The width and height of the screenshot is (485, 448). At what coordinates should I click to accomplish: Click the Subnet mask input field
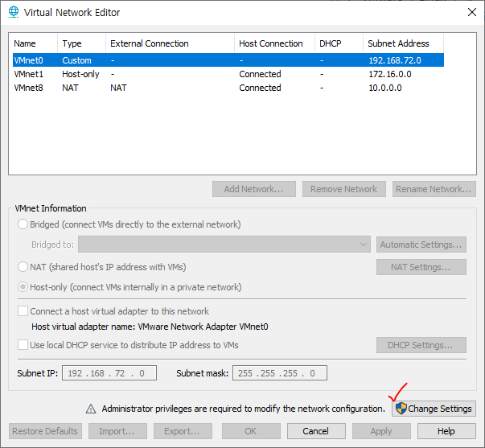pos(280,373)
